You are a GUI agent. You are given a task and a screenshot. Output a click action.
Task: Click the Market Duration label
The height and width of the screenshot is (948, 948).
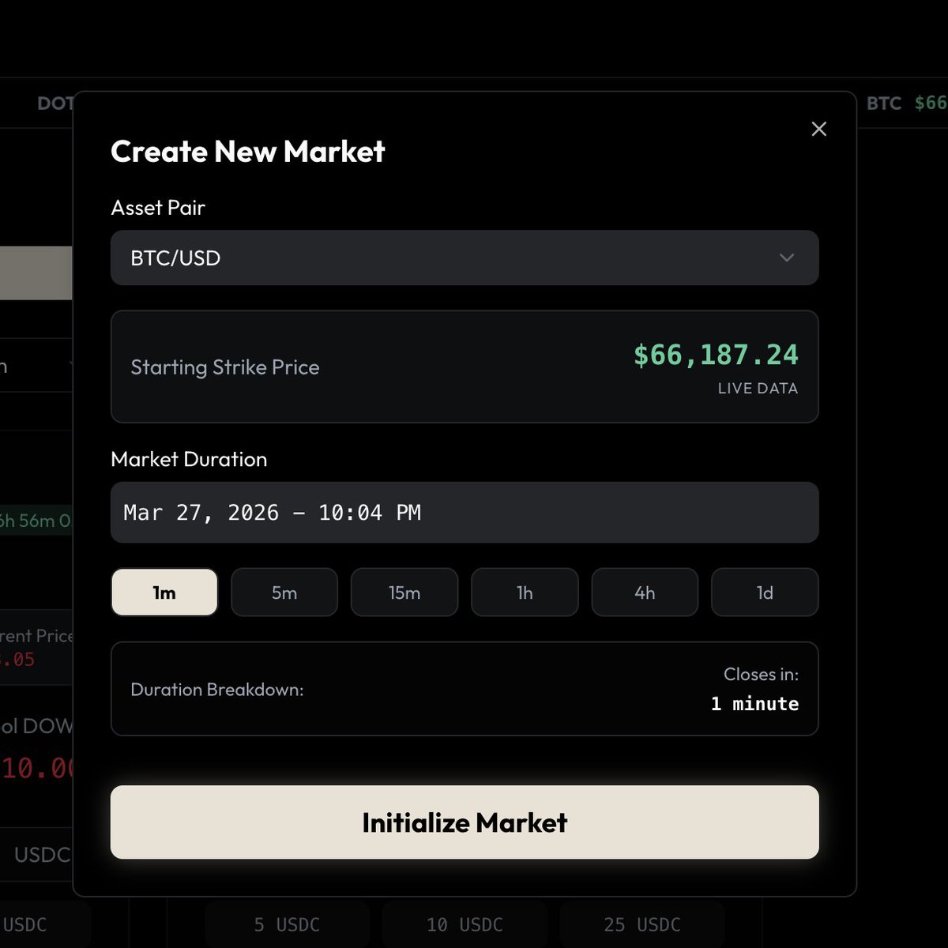pos(189,459)
